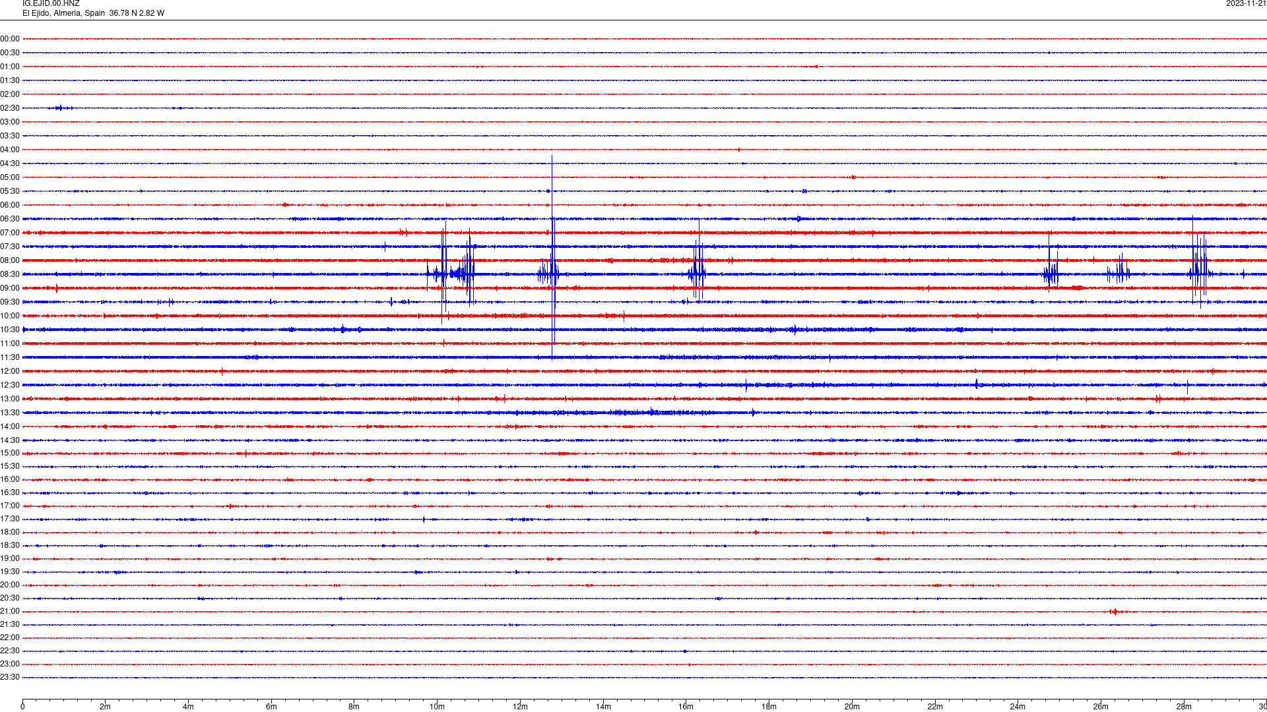Click the 20:00 time row label
This screenshot has width=1267, height=712.
10,585
